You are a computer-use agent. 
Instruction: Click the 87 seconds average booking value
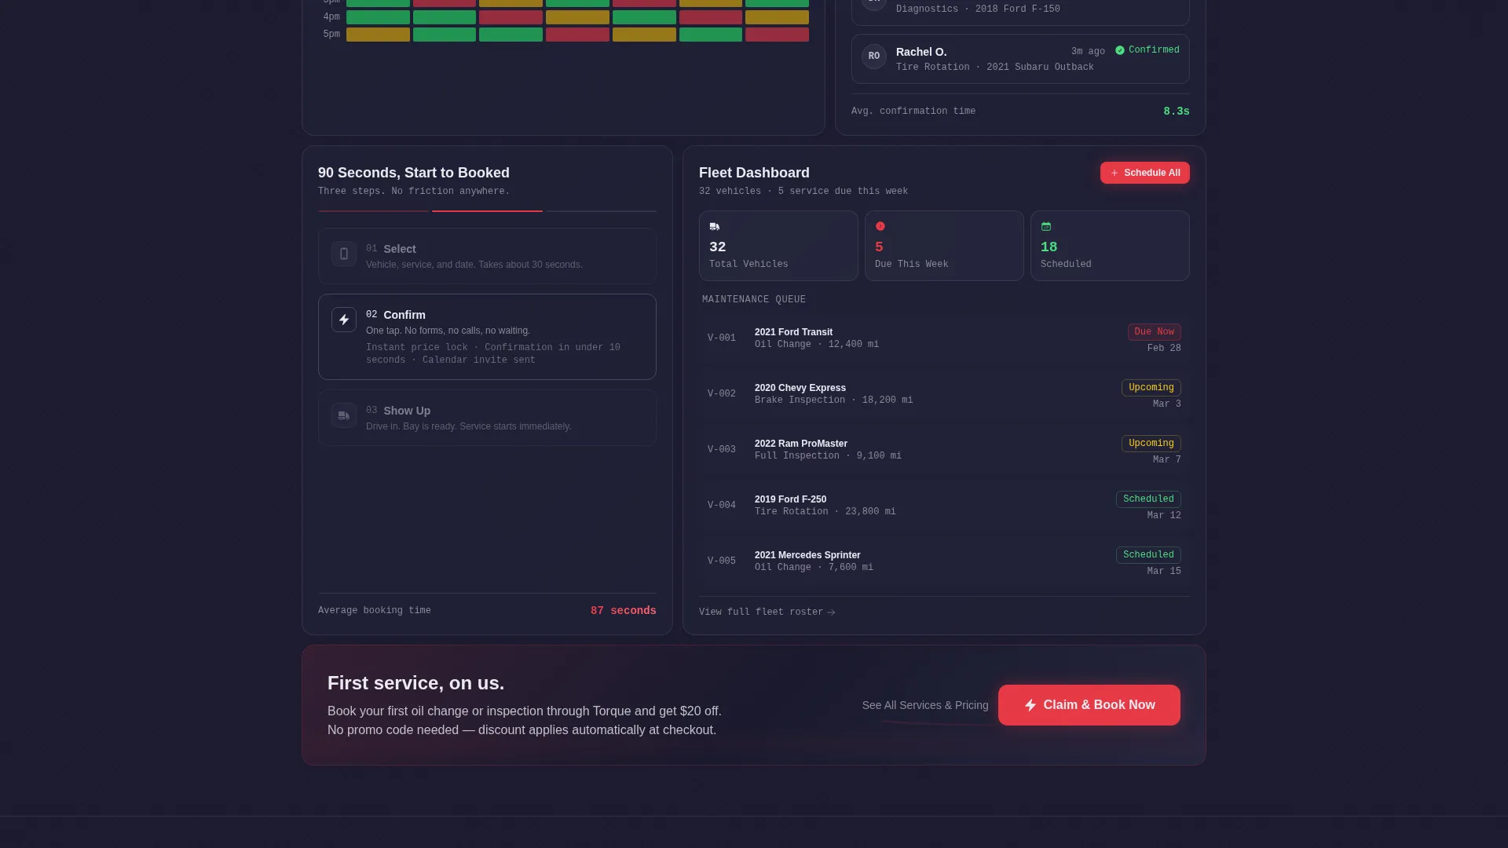[x=624, y=611]
